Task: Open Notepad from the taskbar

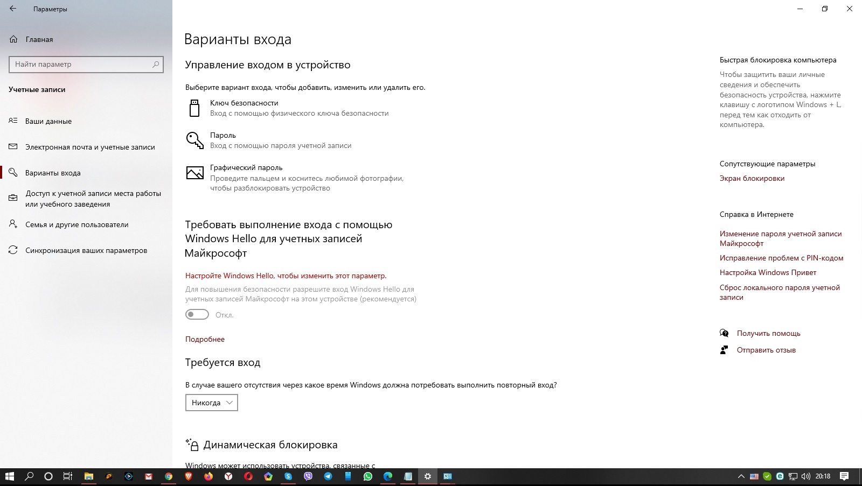Action: click(x=408, y=476)
